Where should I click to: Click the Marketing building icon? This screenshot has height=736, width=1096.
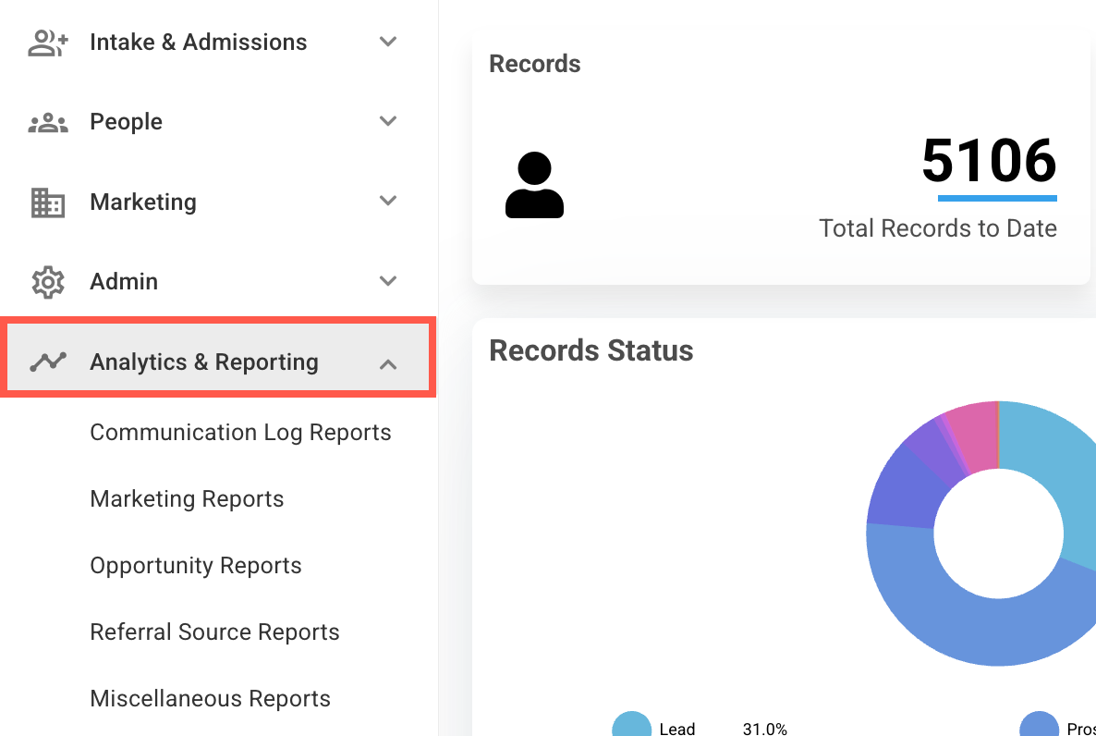tap(47, 202)
